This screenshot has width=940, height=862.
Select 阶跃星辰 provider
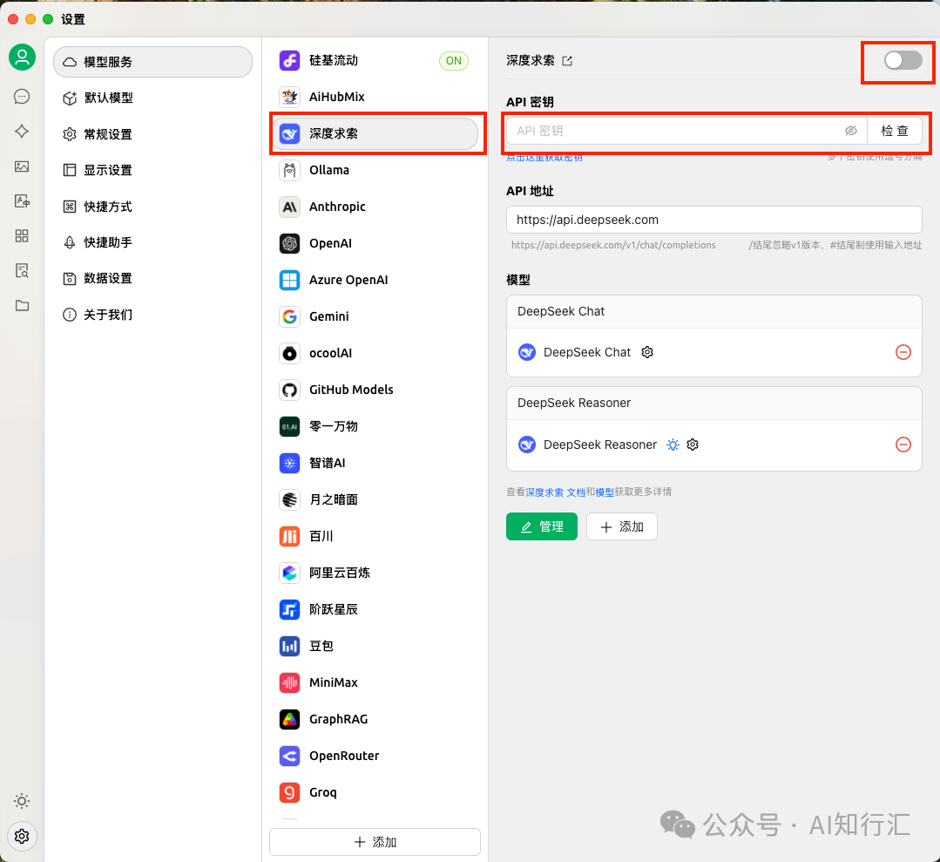375,609
